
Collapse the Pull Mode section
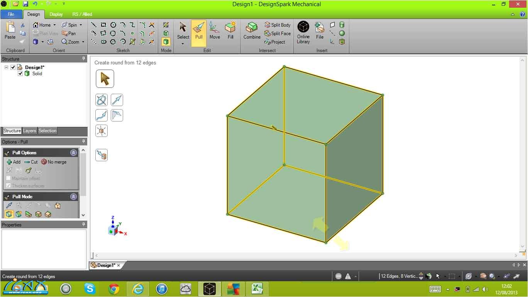pos(73,197)
